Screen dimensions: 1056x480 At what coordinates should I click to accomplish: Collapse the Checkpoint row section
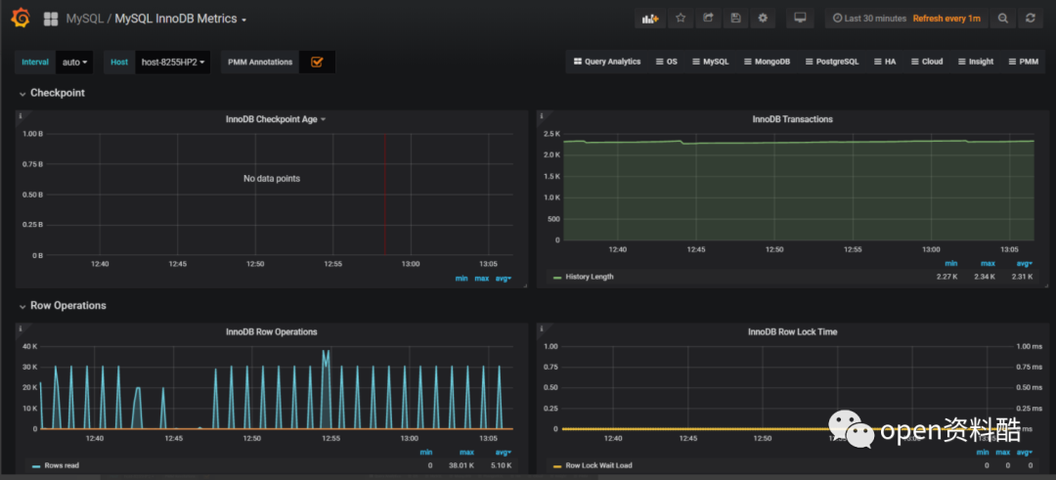(x=52, y=93)
